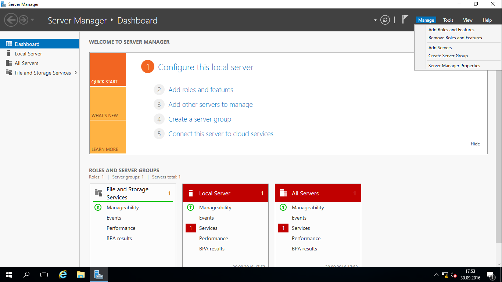Open Task View on the taskbar
Screen dimensions: 502x282
click(x=44, y=275)
